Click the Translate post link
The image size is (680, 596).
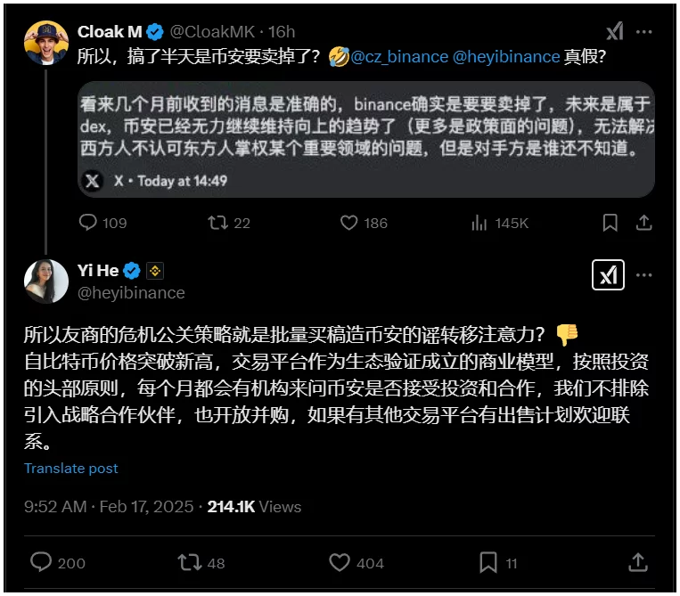tap(70, 468)
